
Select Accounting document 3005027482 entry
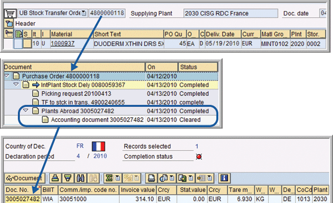point(97,120)
